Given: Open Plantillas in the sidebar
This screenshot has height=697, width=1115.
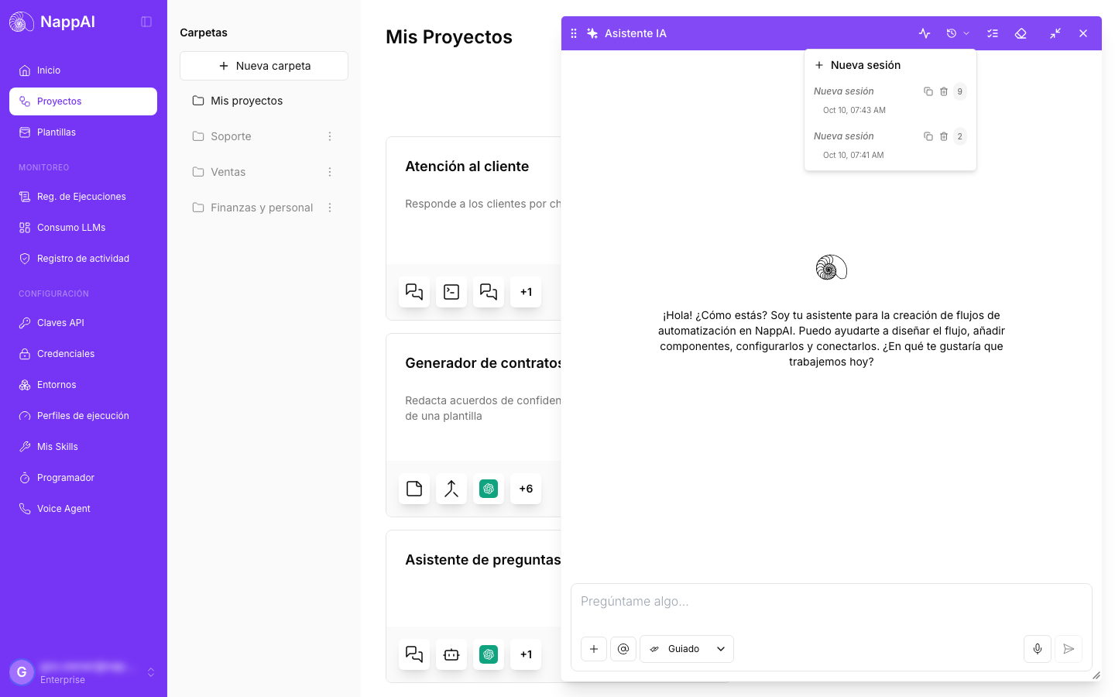Looking at the screenshot, I should tap(83, 132).
